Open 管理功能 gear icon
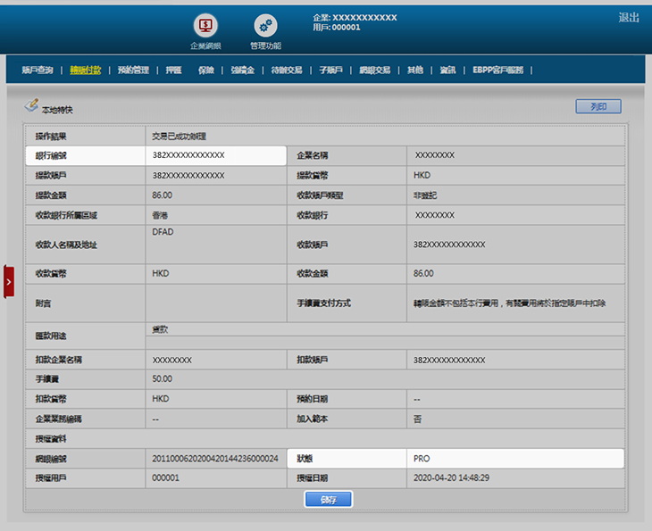This screenshot has width=652, height=531. click(265, 26)
